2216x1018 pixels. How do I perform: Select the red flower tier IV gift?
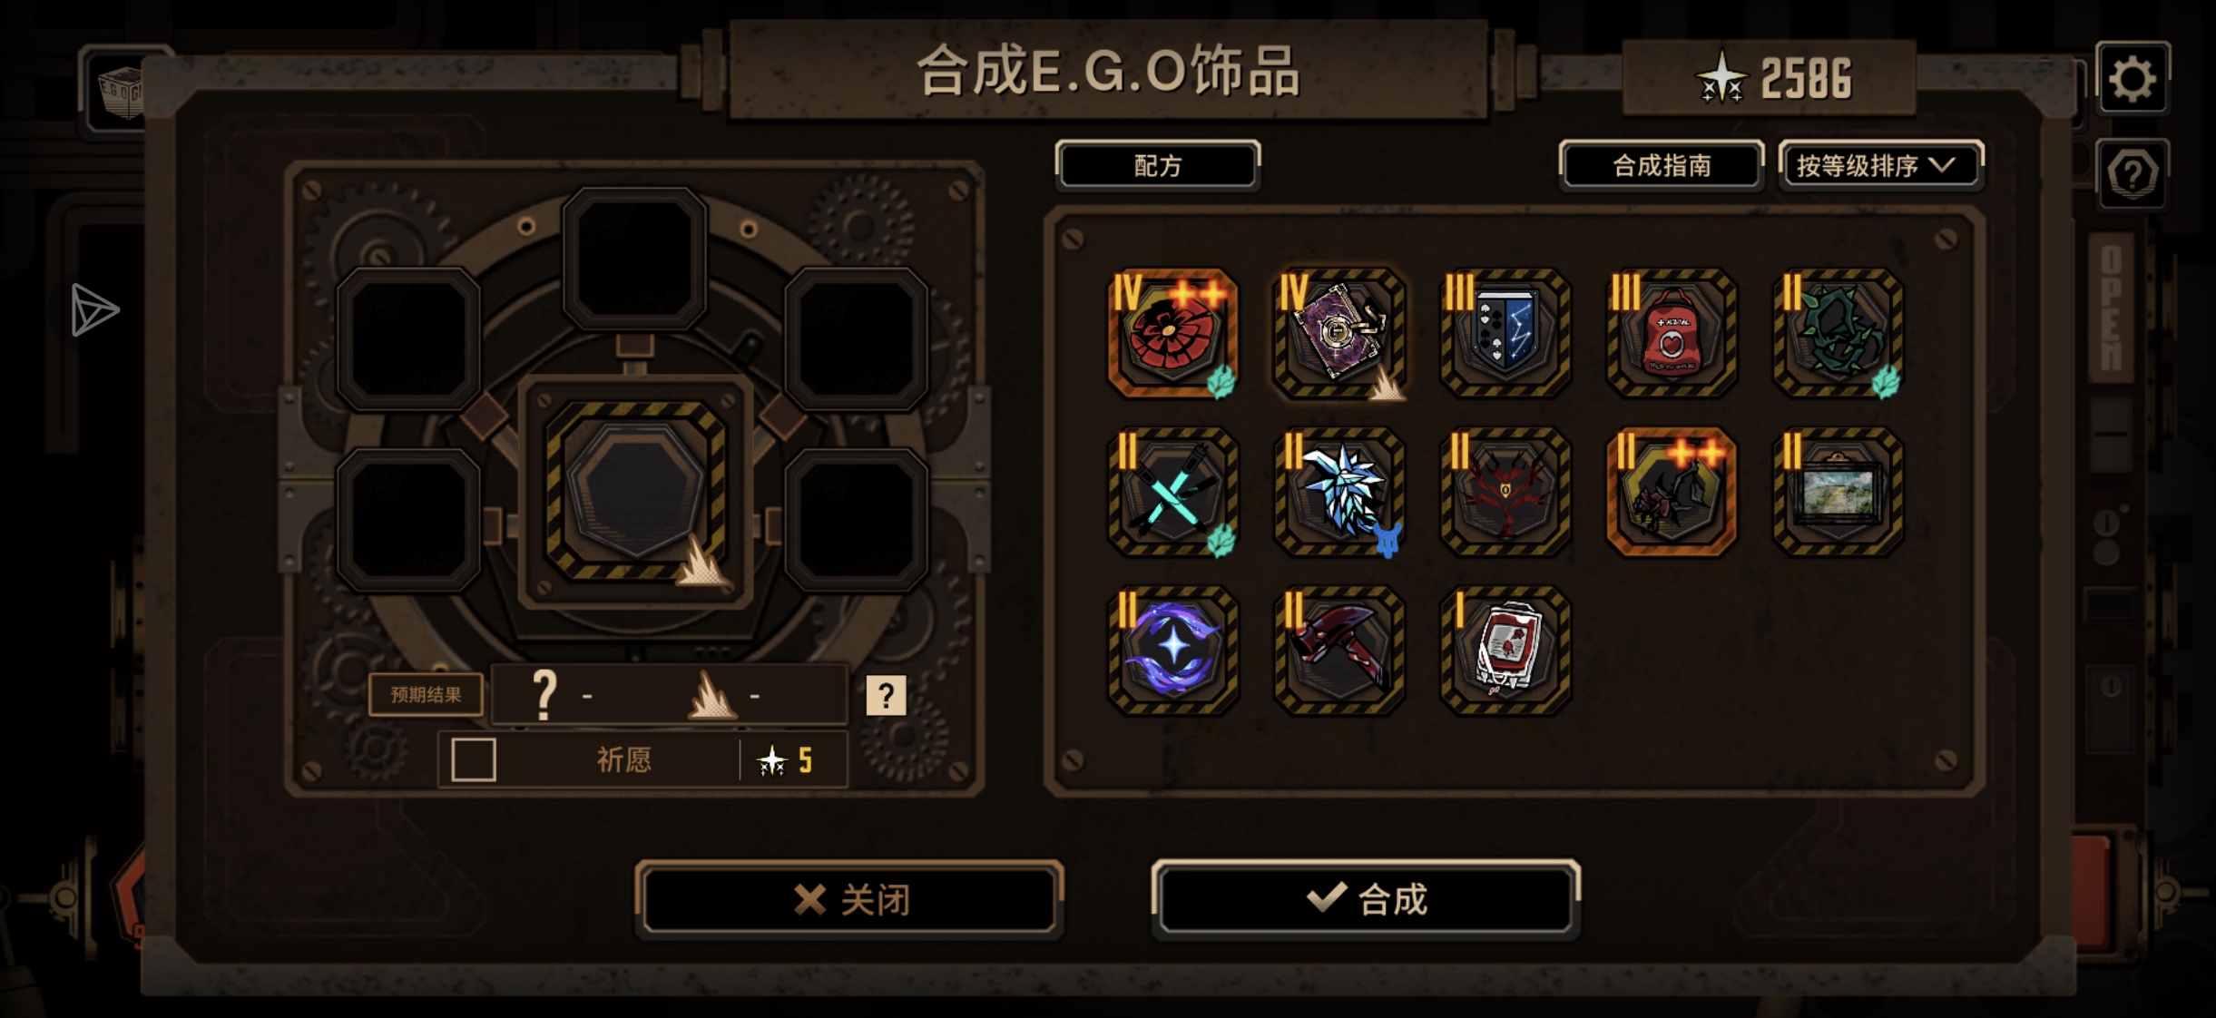click(1172, 333)
